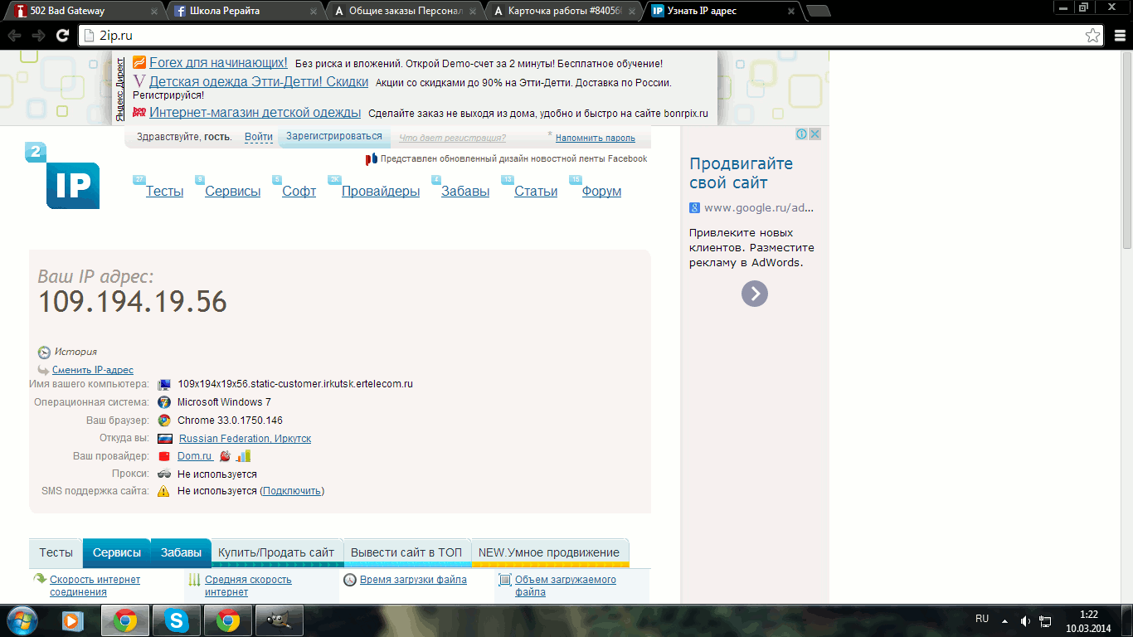Click Детская одежда Этти-Детти ad link

[259, 82]
